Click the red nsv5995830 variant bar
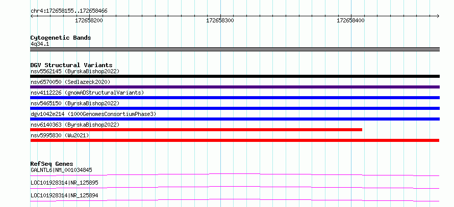 coord(235,140)
